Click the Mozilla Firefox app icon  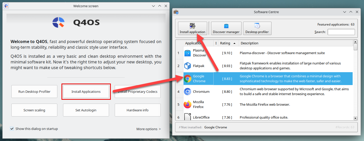tap(188, 104)
